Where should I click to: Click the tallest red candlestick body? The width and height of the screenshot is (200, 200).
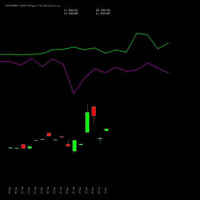click(94, 111)
